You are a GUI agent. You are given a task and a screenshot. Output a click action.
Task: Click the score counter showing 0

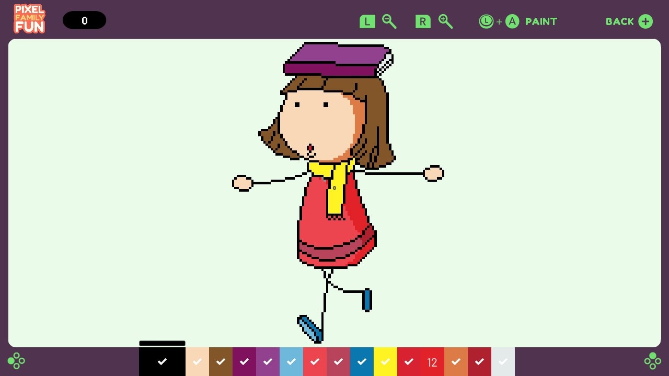(84, 20)
